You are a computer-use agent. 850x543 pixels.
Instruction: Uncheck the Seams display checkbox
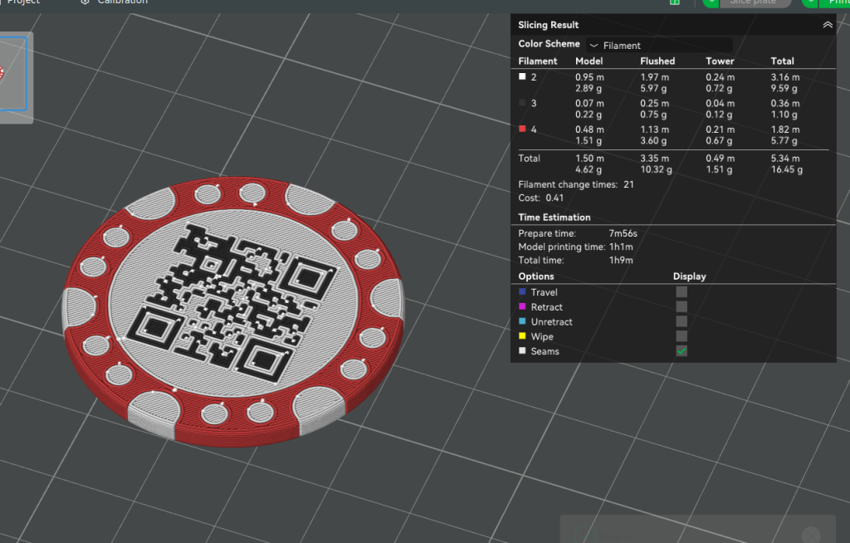tap(681, 351)
